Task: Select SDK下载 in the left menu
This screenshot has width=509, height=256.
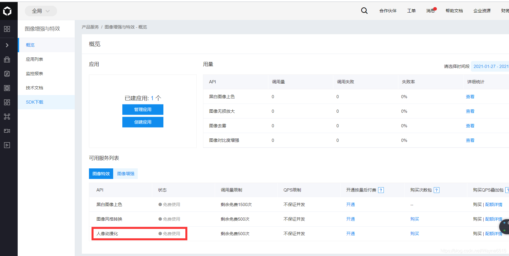Action: pos(47,102)
